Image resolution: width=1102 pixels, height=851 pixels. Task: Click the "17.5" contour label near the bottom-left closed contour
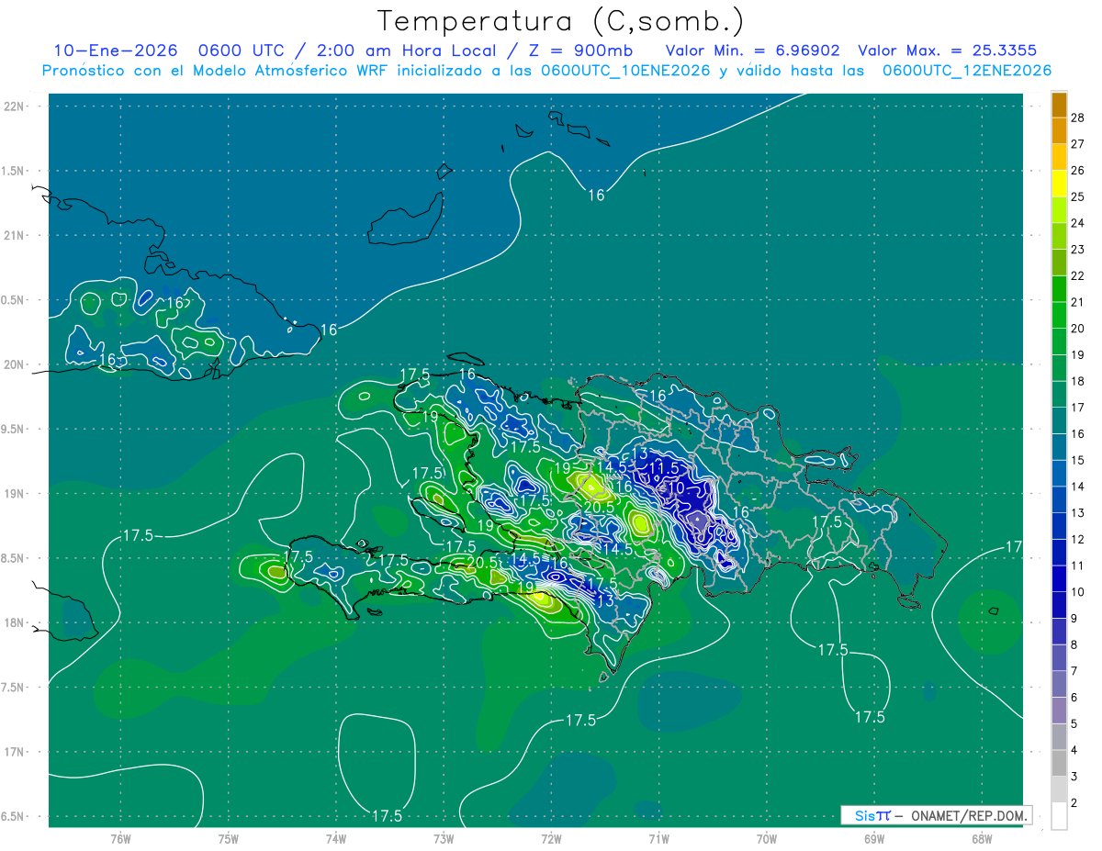point(387,815)
